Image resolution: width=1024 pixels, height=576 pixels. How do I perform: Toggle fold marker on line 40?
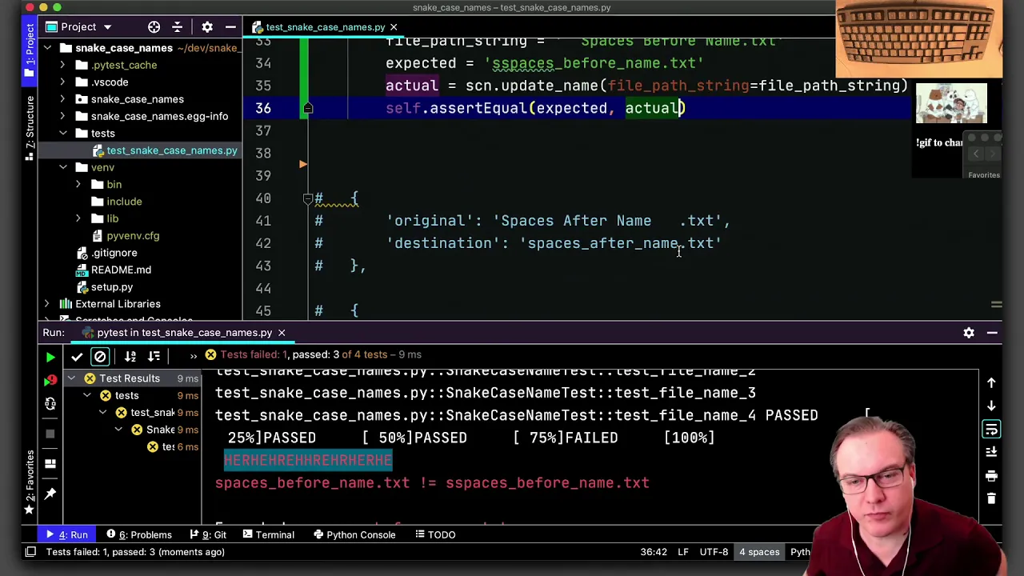pos(308,198)
